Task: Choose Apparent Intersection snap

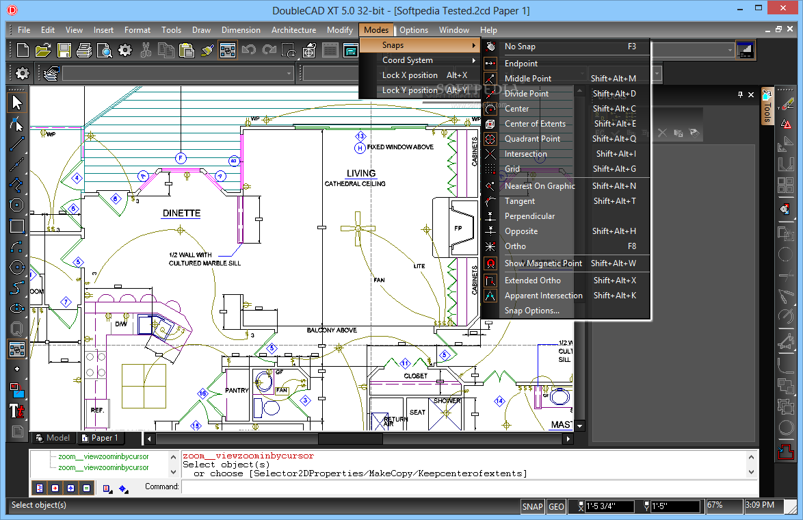Action: point(566,296)
